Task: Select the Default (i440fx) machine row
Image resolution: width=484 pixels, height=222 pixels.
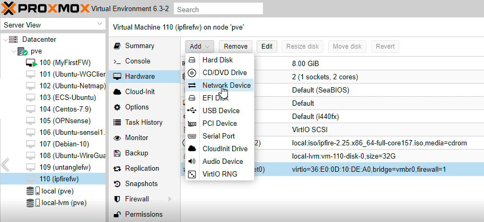Action: (332, 117)
